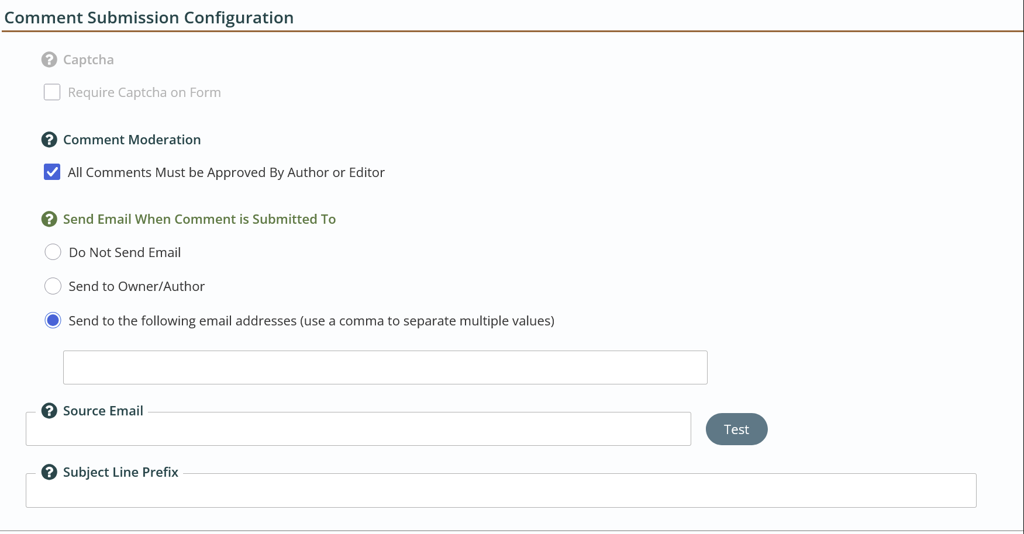Image resolution: width=1024 pixels, height=534 pixels.
Task: Click the Comment Submission Configuration heading
Action: (149, 18)
